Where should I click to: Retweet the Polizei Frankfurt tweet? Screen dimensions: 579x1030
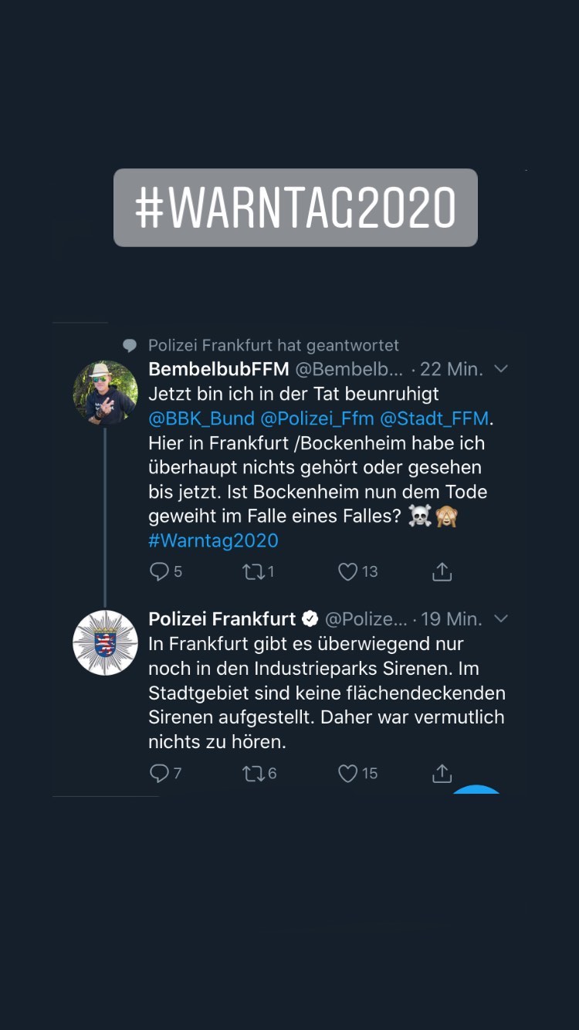click(253, 773)
